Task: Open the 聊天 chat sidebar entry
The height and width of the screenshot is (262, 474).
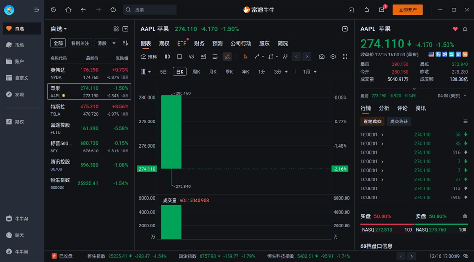Action: [x=22, y=235]
